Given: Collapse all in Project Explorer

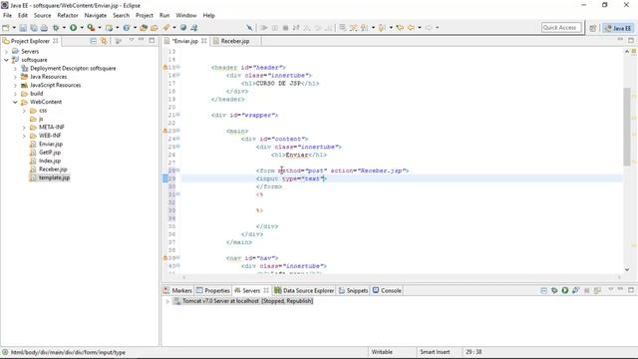Looking at the screenshot, I should tap(93, 41).
